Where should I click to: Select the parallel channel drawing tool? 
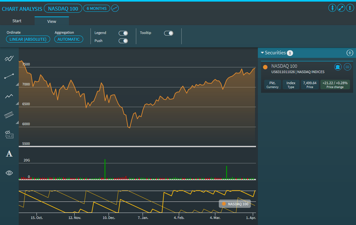9,115
